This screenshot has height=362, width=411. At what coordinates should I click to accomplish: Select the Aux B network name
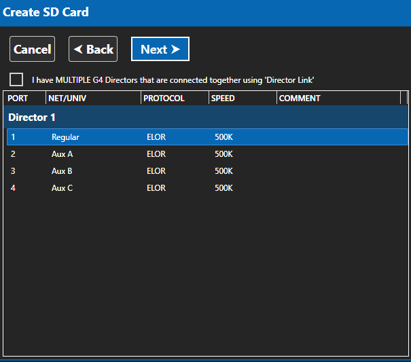[62, 171]
